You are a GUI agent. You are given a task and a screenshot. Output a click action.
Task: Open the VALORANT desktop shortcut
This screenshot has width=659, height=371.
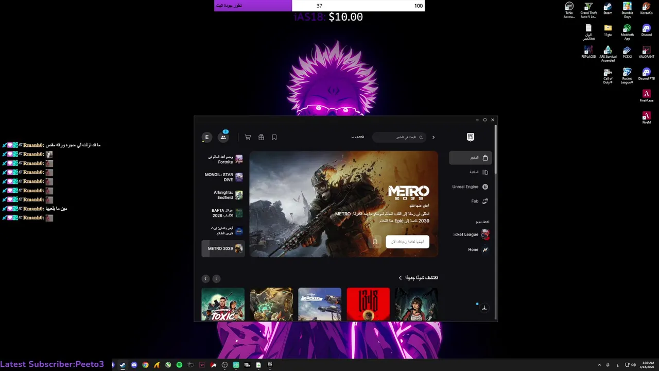click(x=647, y=52)
